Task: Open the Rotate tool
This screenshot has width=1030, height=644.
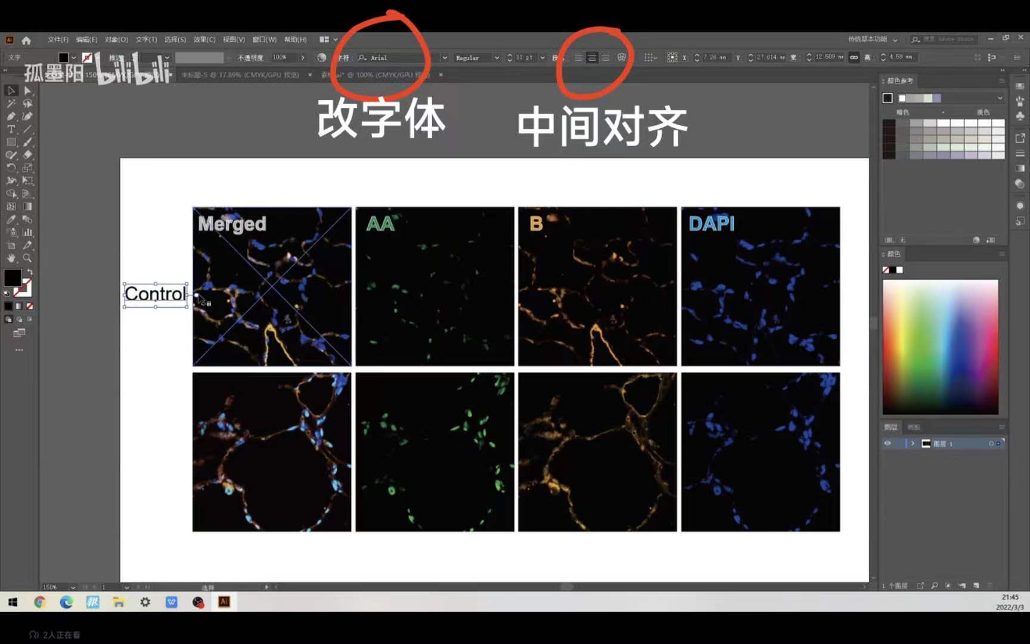Action: (x=10, y=167)
